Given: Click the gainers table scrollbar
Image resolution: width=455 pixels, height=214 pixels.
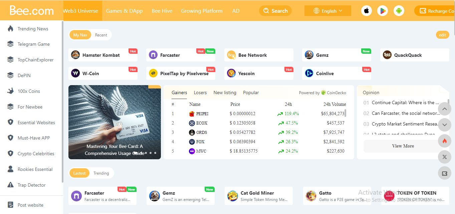Looking at the screenshot, I should coord(346,113).
